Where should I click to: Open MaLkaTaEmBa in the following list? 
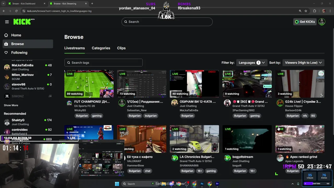coord(28,67)
